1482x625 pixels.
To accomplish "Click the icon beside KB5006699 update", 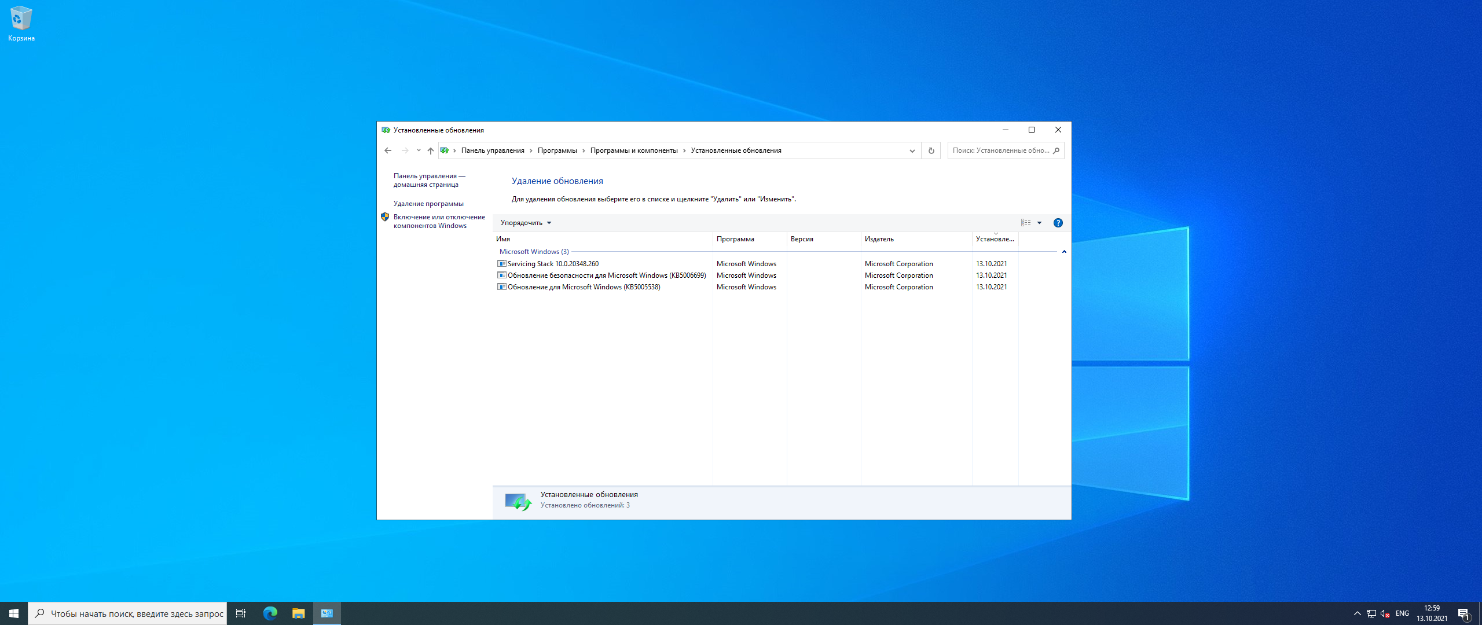I will 501,275.
